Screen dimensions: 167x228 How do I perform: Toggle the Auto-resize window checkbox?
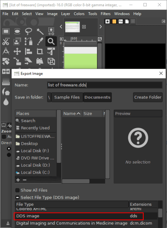pos(4,137)
